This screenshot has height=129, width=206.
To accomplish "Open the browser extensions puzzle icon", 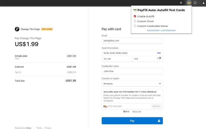I will point(195,3).
